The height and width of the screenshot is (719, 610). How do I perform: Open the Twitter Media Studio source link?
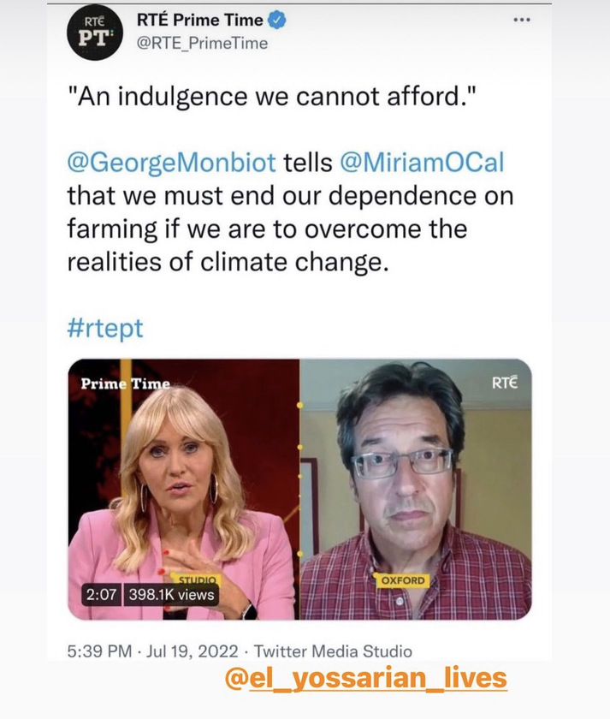[x=333, y=651]
